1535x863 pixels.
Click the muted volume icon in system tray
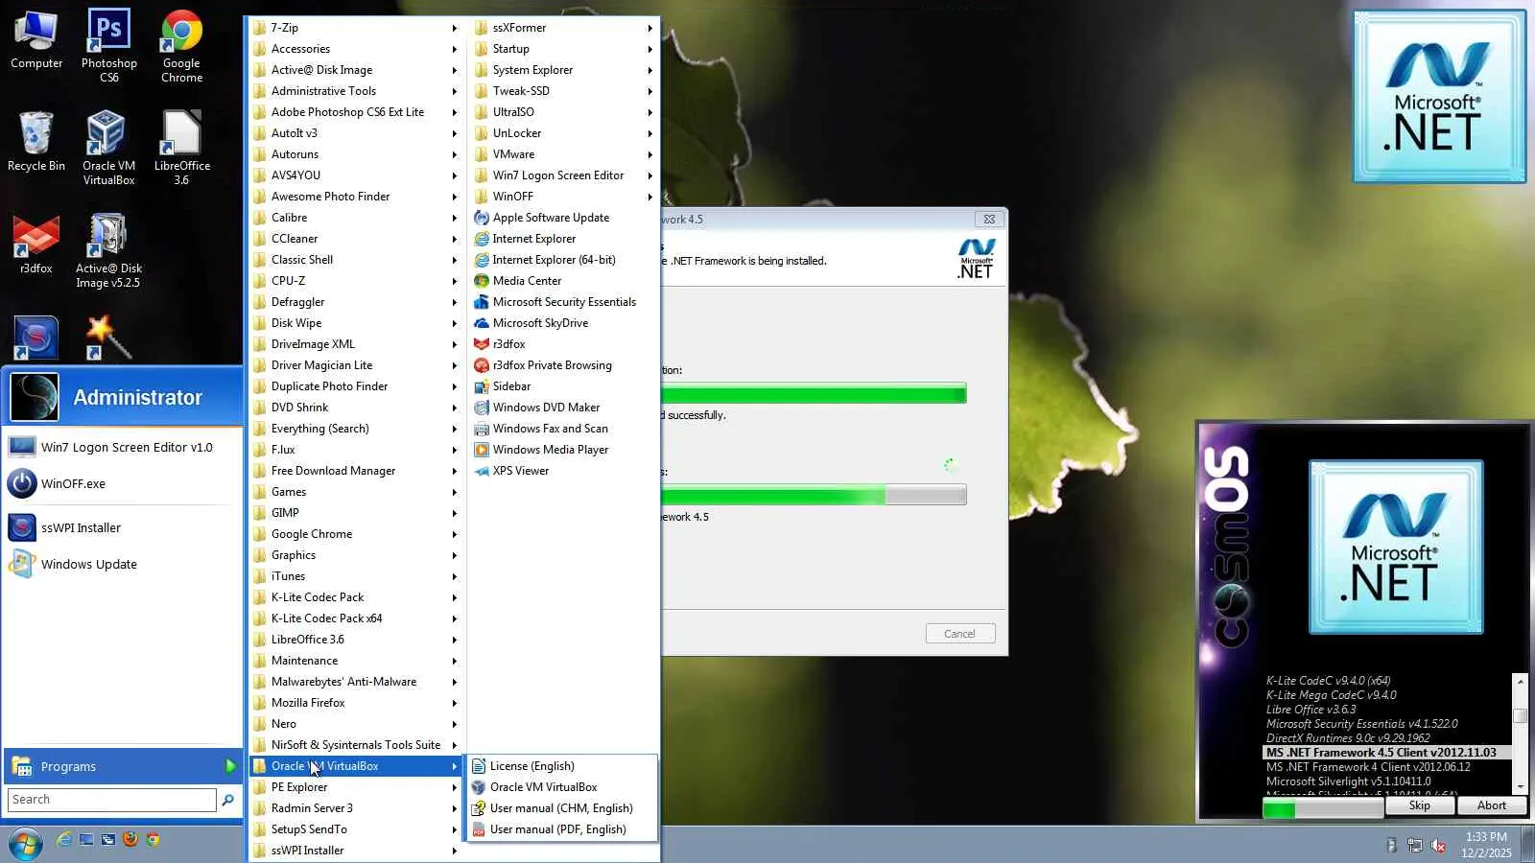point(1438,845)
